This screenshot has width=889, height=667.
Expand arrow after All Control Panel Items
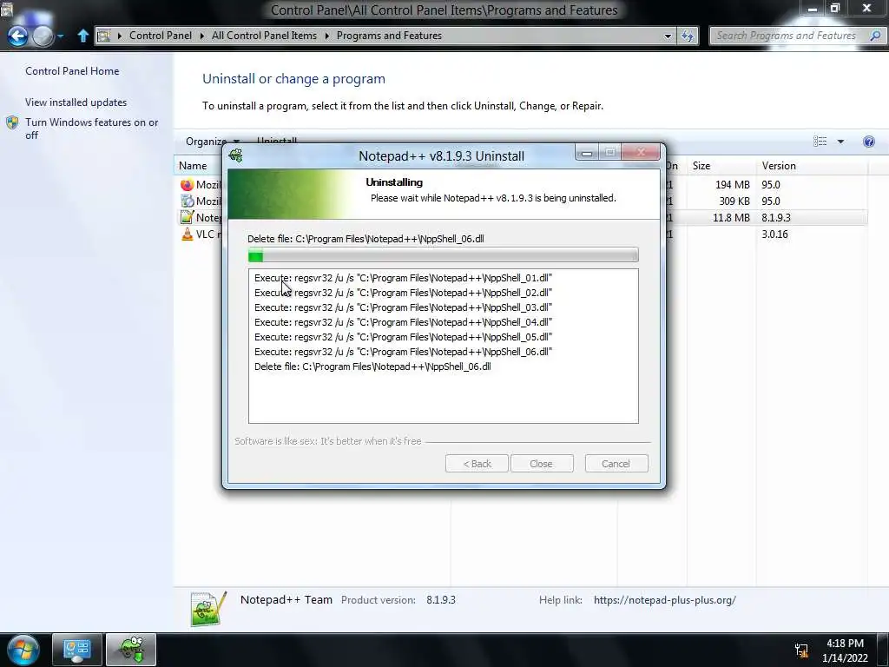click(x=327, y=36)
